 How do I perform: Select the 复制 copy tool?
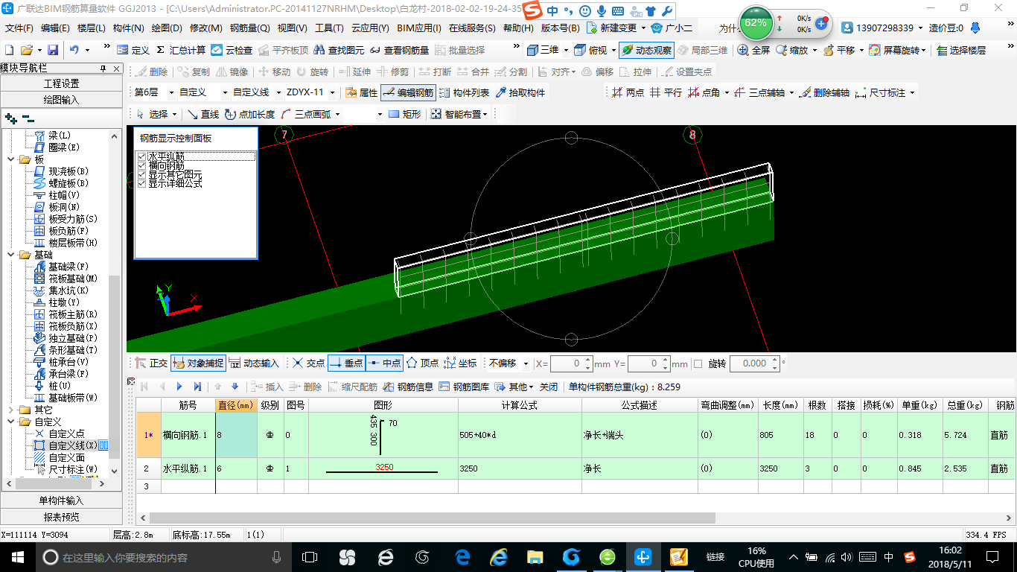[x=194, y=72]
